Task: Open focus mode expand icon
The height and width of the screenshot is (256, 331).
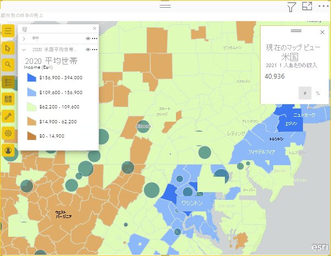Action: click(x=307, y=6)
